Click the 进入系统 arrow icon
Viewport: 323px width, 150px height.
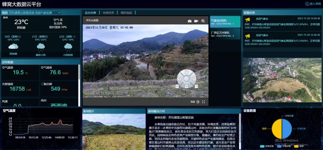[307, 4]
